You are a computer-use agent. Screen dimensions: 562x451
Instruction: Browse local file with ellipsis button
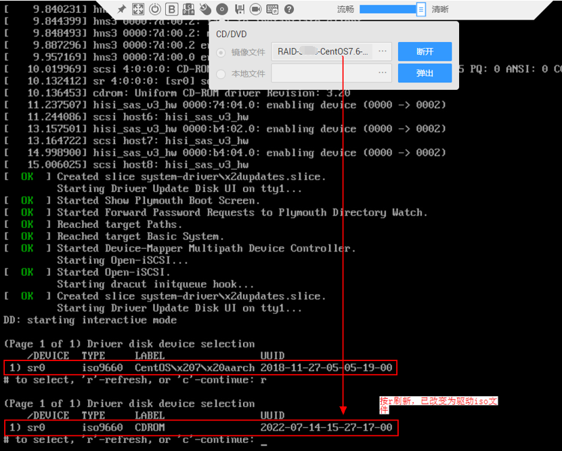coord(383,73)
